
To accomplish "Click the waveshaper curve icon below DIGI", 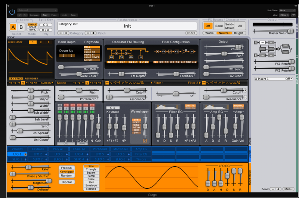I will (144, 141).
